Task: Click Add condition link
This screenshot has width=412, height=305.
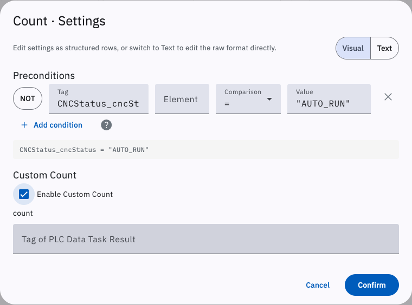Action: 58,125
